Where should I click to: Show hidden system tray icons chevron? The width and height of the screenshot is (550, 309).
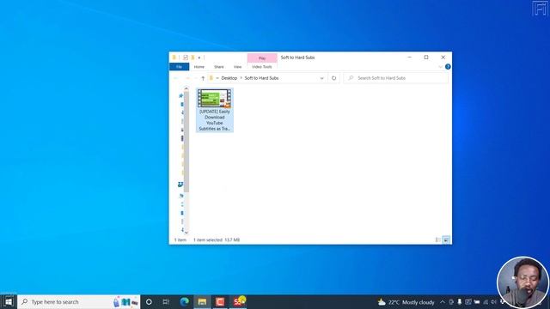443,302
